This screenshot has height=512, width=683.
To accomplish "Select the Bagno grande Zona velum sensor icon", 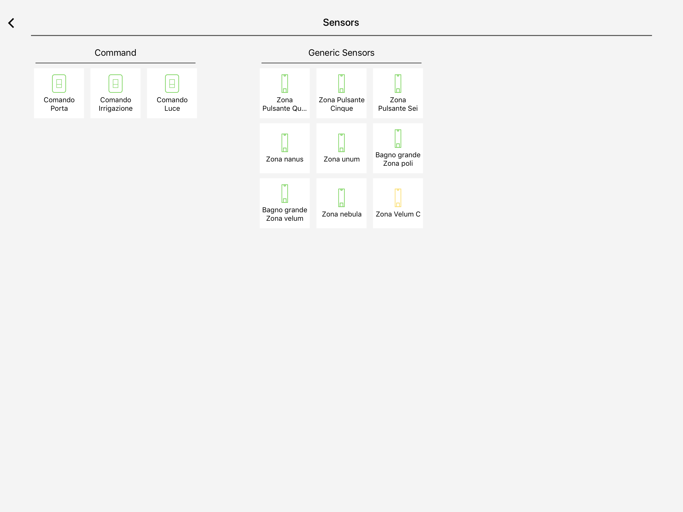I will 285,193.
